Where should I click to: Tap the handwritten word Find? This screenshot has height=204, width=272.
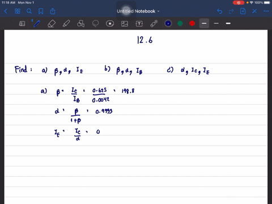click(x=21, y=69)
